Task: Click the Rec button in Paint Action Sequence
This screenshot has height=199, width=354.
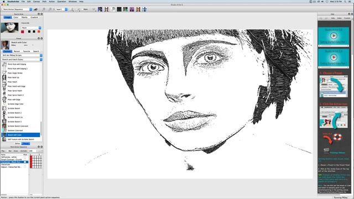Action: [10, 151]
